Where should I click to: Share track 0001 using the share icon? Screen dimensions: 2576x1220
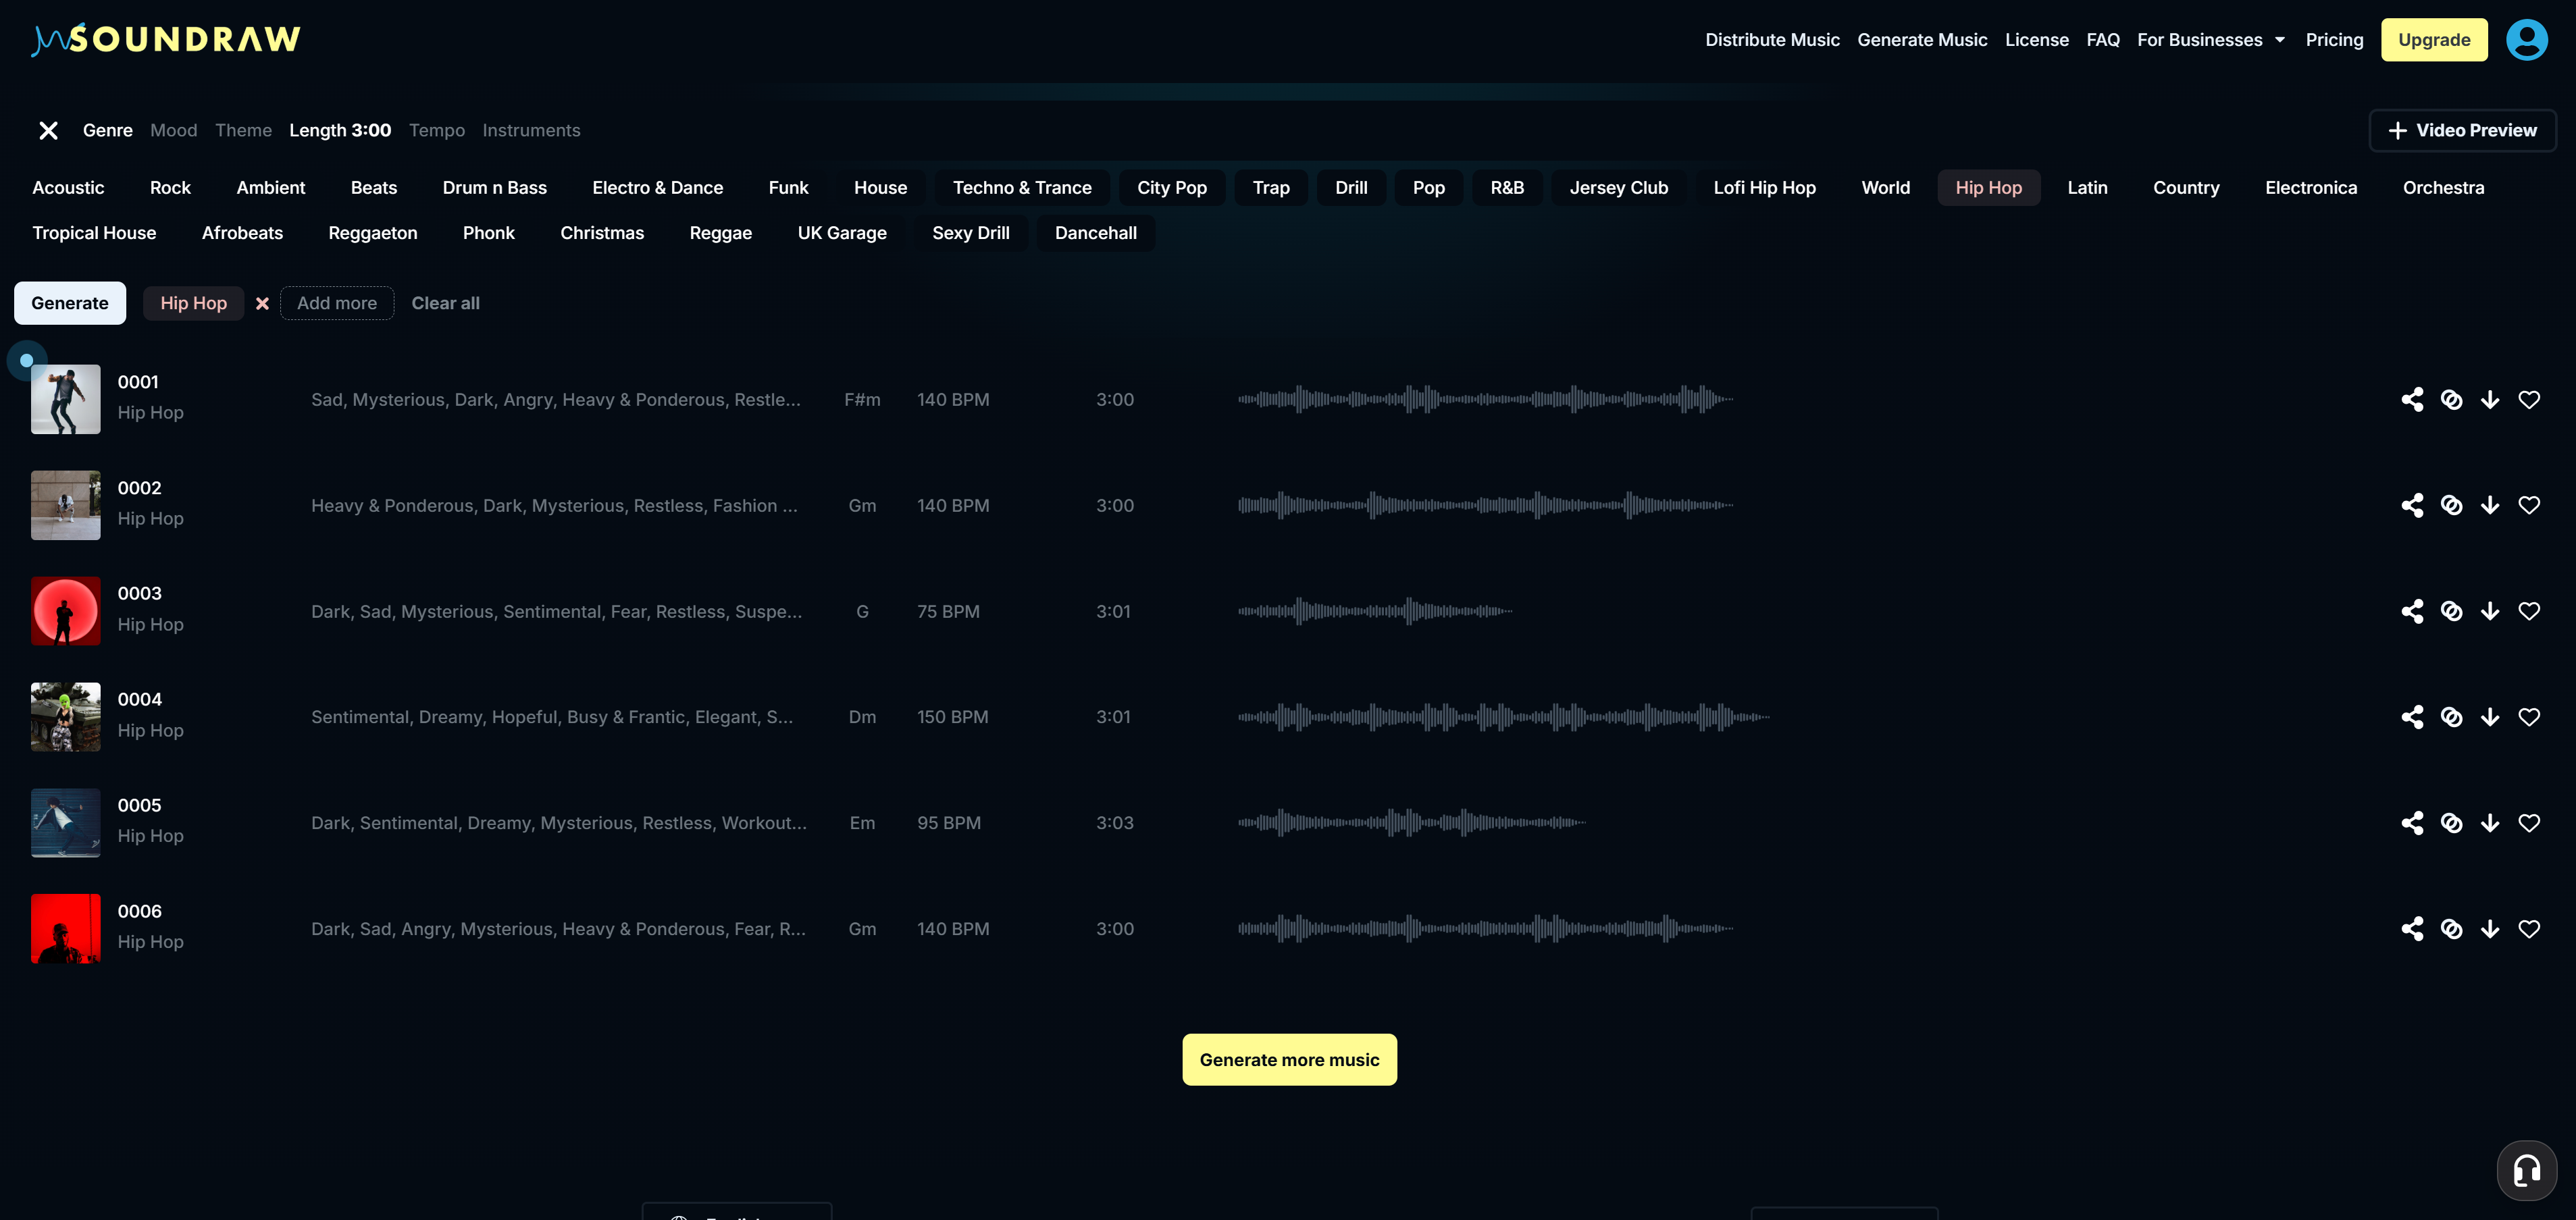[x=2413, y=399]
